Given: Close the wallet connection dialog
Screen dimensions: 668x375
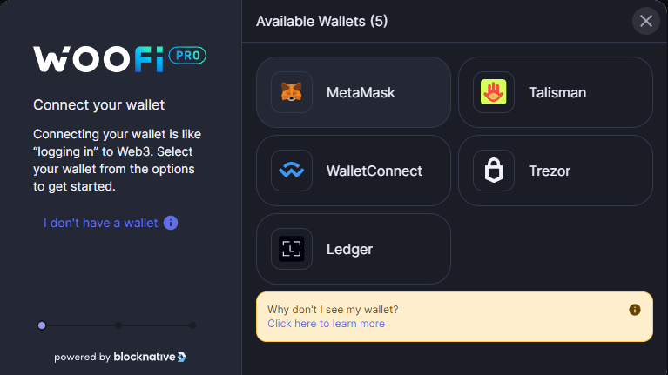Looking at the screenshot, I should [646, 21].
